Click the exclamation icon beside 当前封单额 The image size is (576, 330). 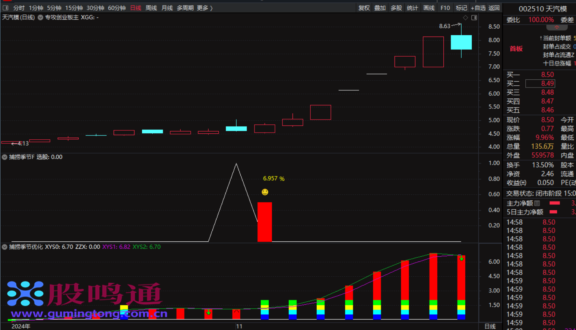(541, 38)
